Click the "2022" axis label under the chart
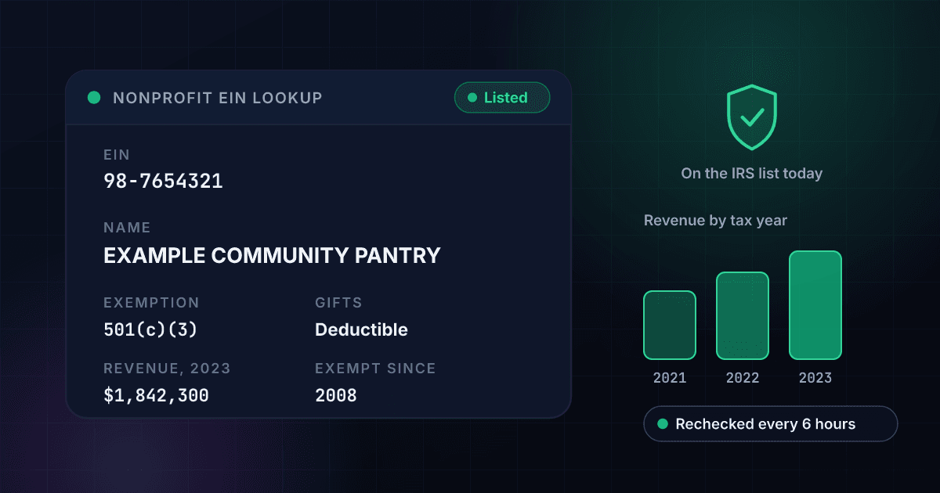 [743, 378]
